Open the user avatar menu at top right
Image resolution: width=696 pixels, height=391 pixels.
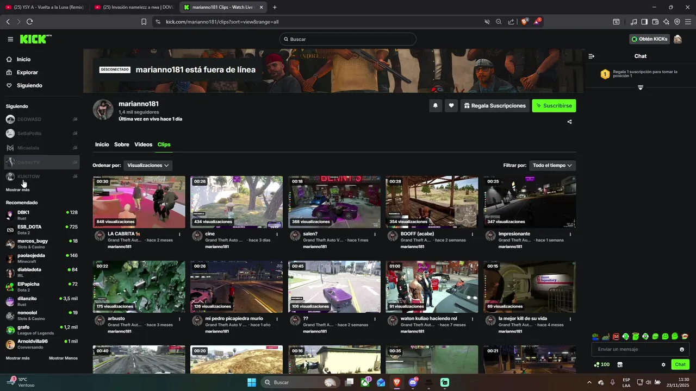click(678, 39)
